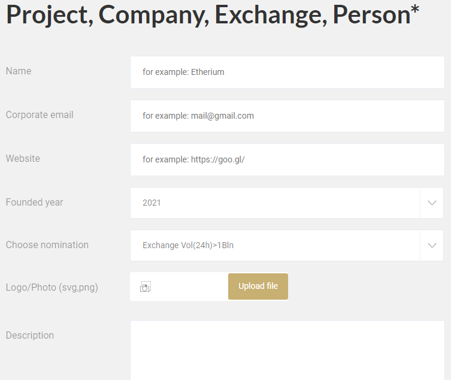Click the Name field label
Viewport: 451px width, 380px height.
coord(19,71)
